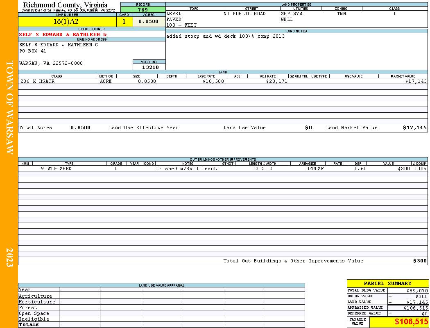Click the total building value $89,070
The image size is (430, 328).
click(x=417, y=291)
